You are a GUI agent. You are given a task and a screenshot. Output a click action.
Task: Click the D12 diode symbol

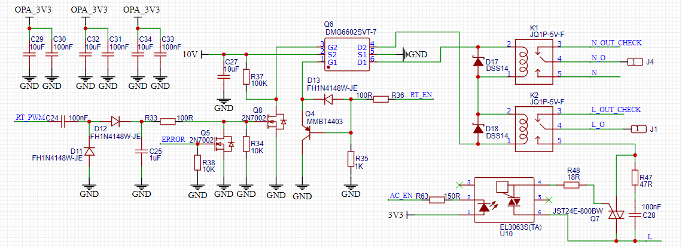pos(115,122)
